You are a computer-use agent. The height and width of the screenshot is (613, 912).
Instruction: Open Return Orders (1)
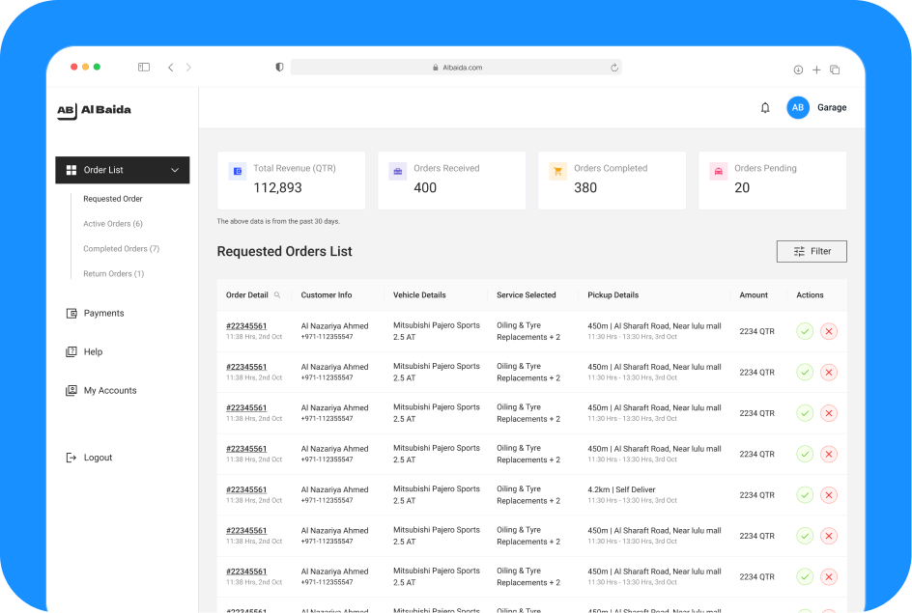[x=113, y=273]
